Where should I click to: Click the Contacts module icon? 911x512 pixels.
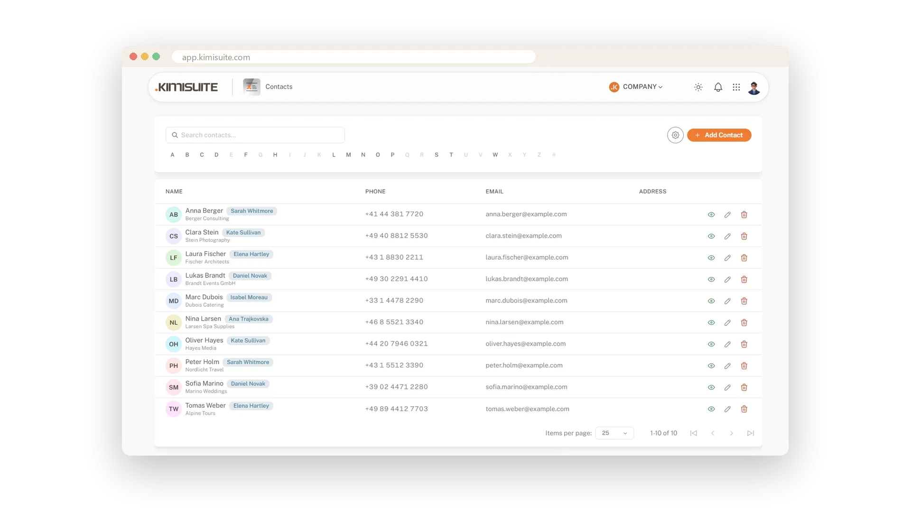click(251, 87)
